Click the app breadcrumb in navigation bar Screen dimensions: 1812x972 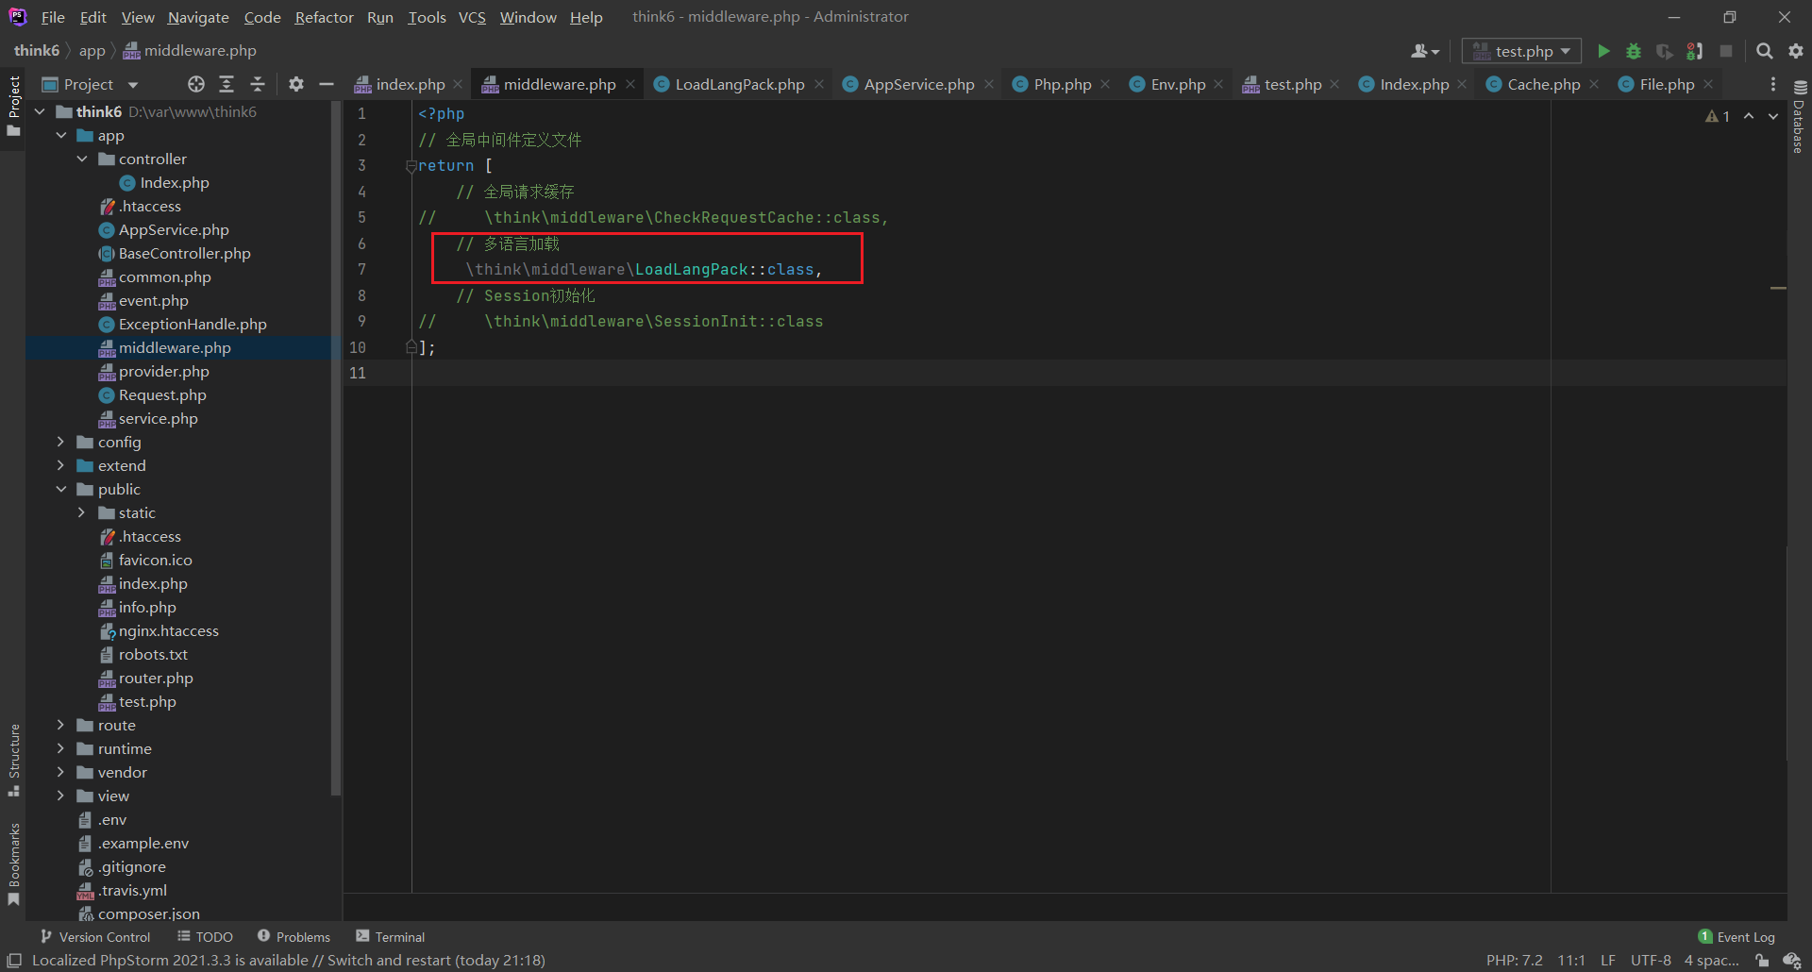[92, 51]
